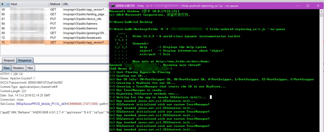Sort table by Method column header
Image resolution: width=324 pixels, height=132 pixels.
click(x=55, y=4)
